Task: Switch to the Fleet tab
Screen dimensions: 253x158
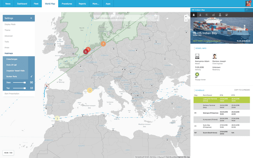Action: [36, 4]
